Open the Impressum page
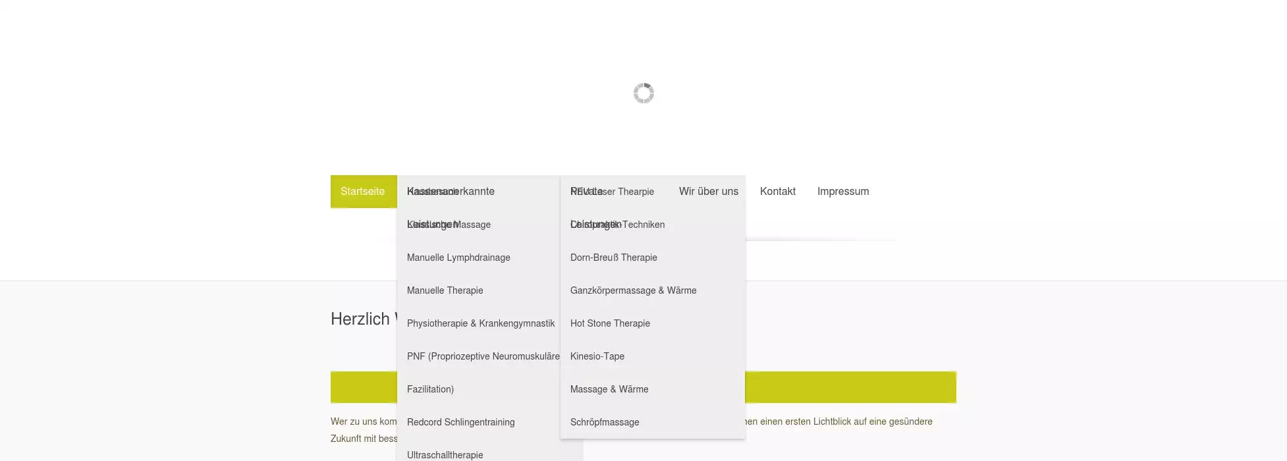 [x=842, y=192]
